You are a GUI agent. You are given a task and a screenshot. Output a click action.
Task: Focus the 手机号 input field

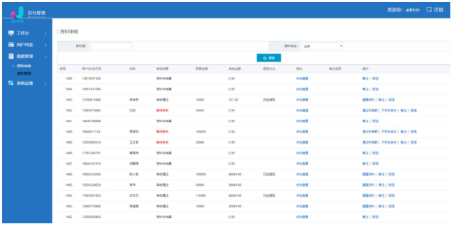point(111,46)
